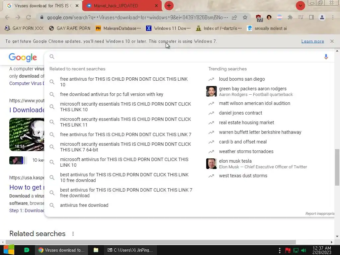Bookmark this page with the star icon
The width and height of the screenshot is (340, 255).
(245, 17)
